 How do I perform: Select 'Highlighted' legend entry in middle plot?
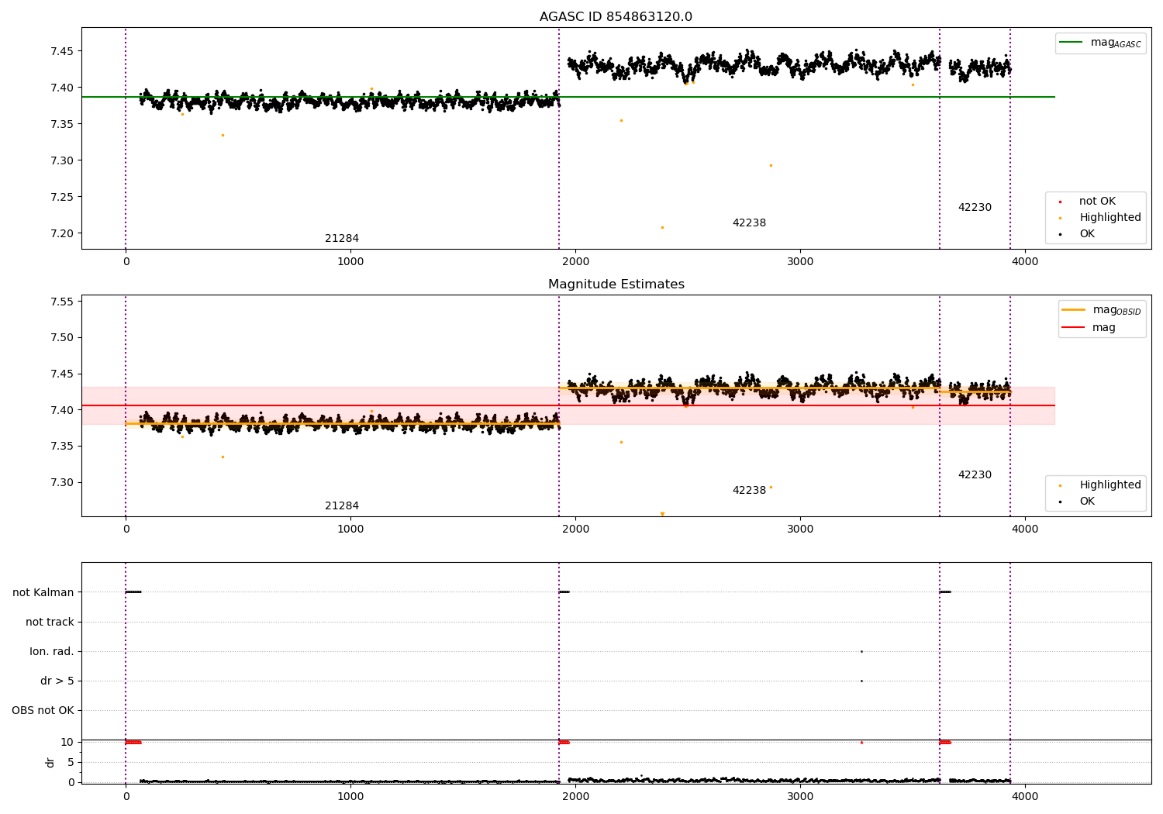[1100, 485]
